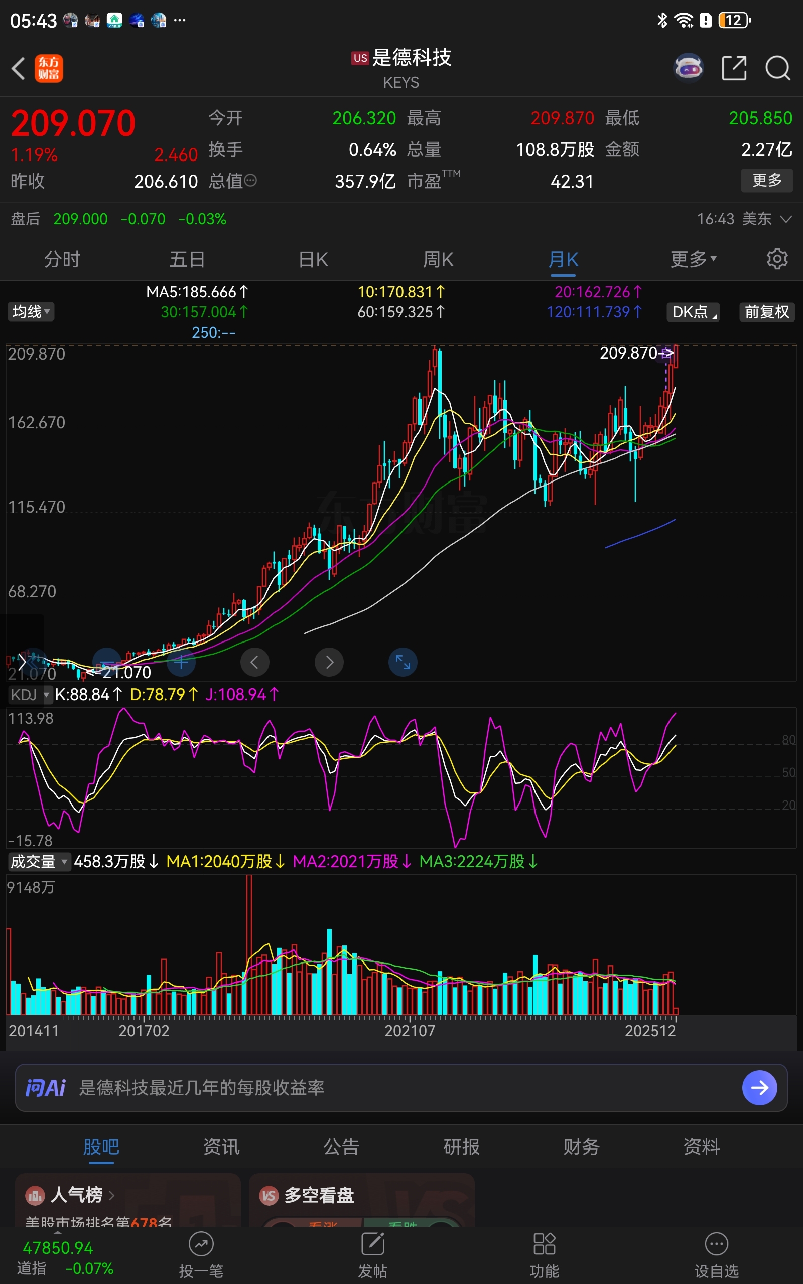Tap the 问Ai logo
803x1284 pixels.
coord(46,1088)
